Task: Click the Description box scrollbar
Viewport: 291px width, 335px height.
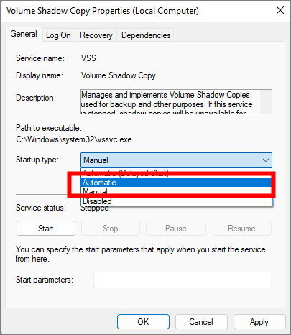Action: point(266,102)
